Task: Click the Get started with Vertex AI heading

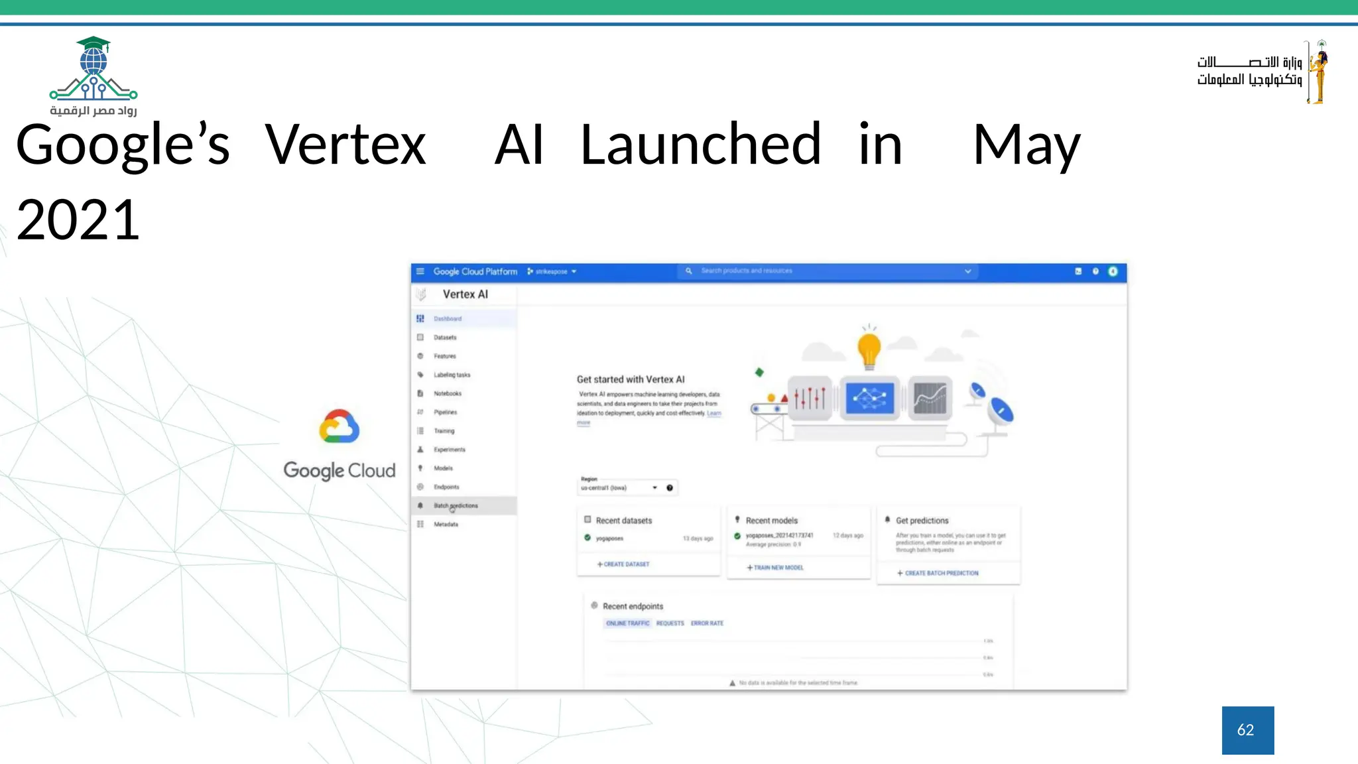Action: click(x=631, y=379)
